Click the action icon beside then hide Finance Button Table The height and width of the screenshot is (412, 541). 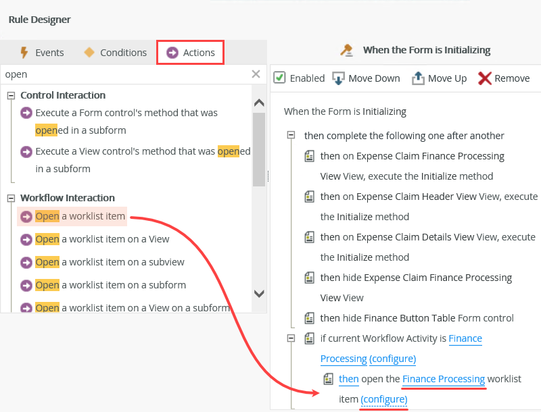309,317
